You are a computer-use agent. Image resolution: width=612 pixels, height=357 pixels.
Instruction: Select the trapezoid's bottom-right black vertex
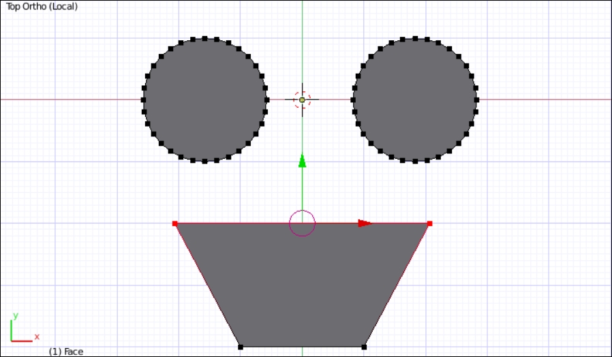tap(364, 347)
